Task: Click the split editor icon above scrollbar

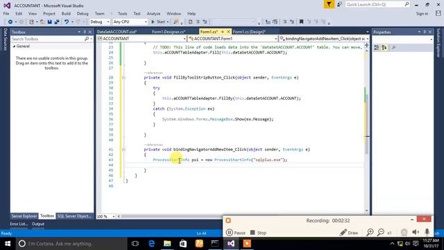Action: (367, 45)
